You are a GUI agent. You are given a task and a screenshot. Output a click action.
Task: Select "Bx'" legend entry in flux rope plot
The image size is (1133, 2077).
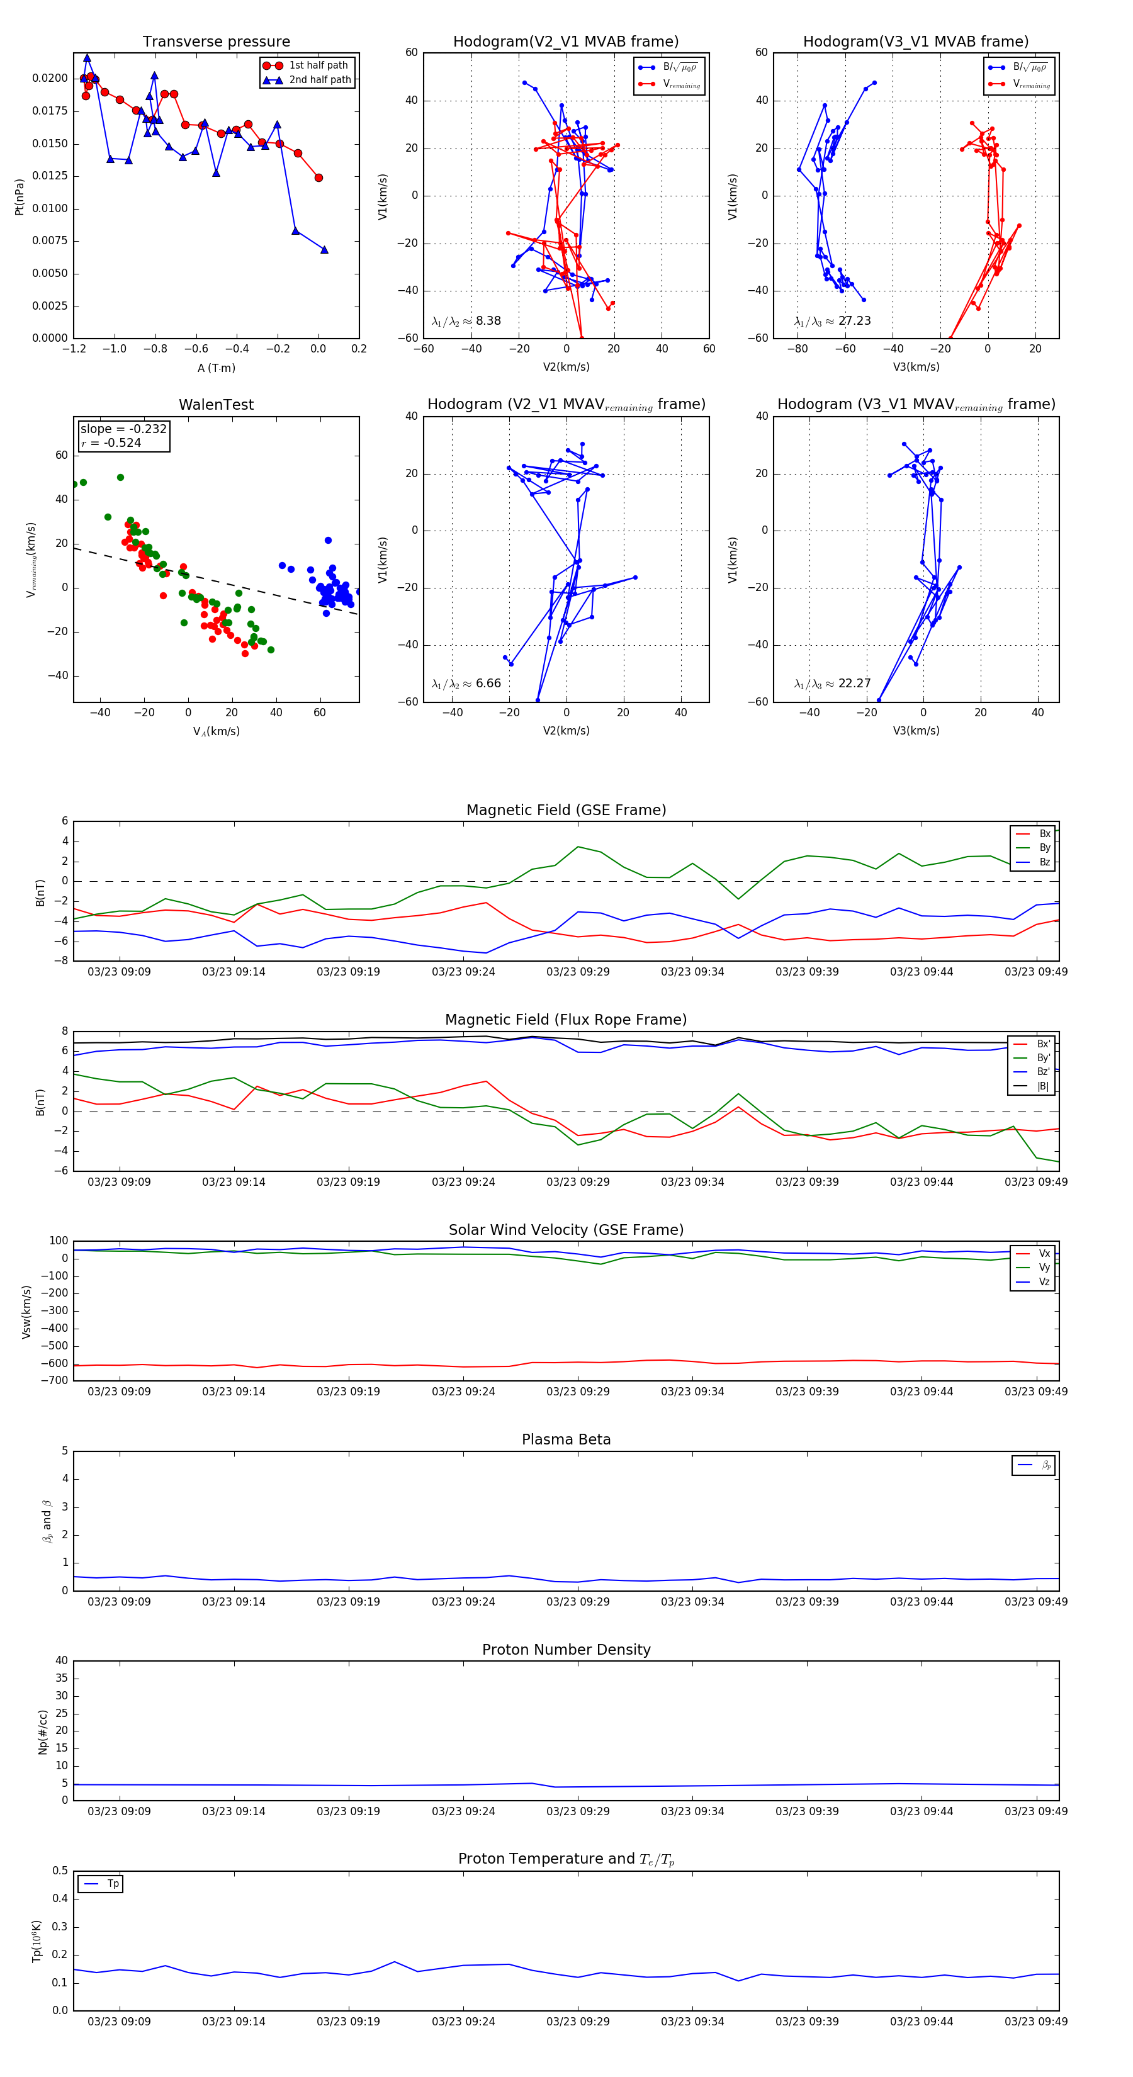[x=1032, y=1044]
